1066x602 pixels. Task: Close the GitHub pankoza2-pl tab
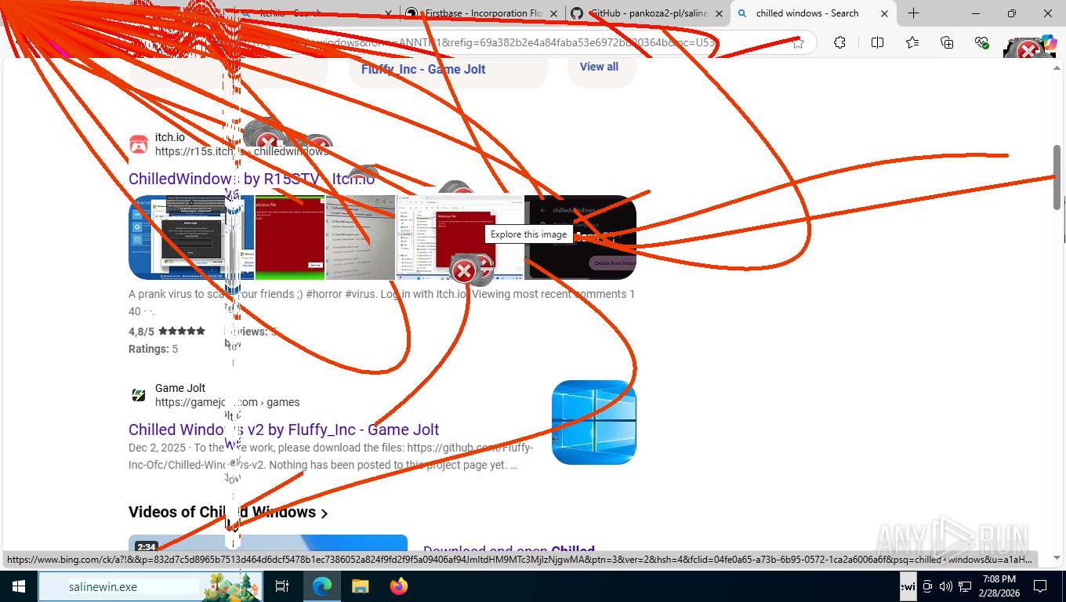(719, 13)
